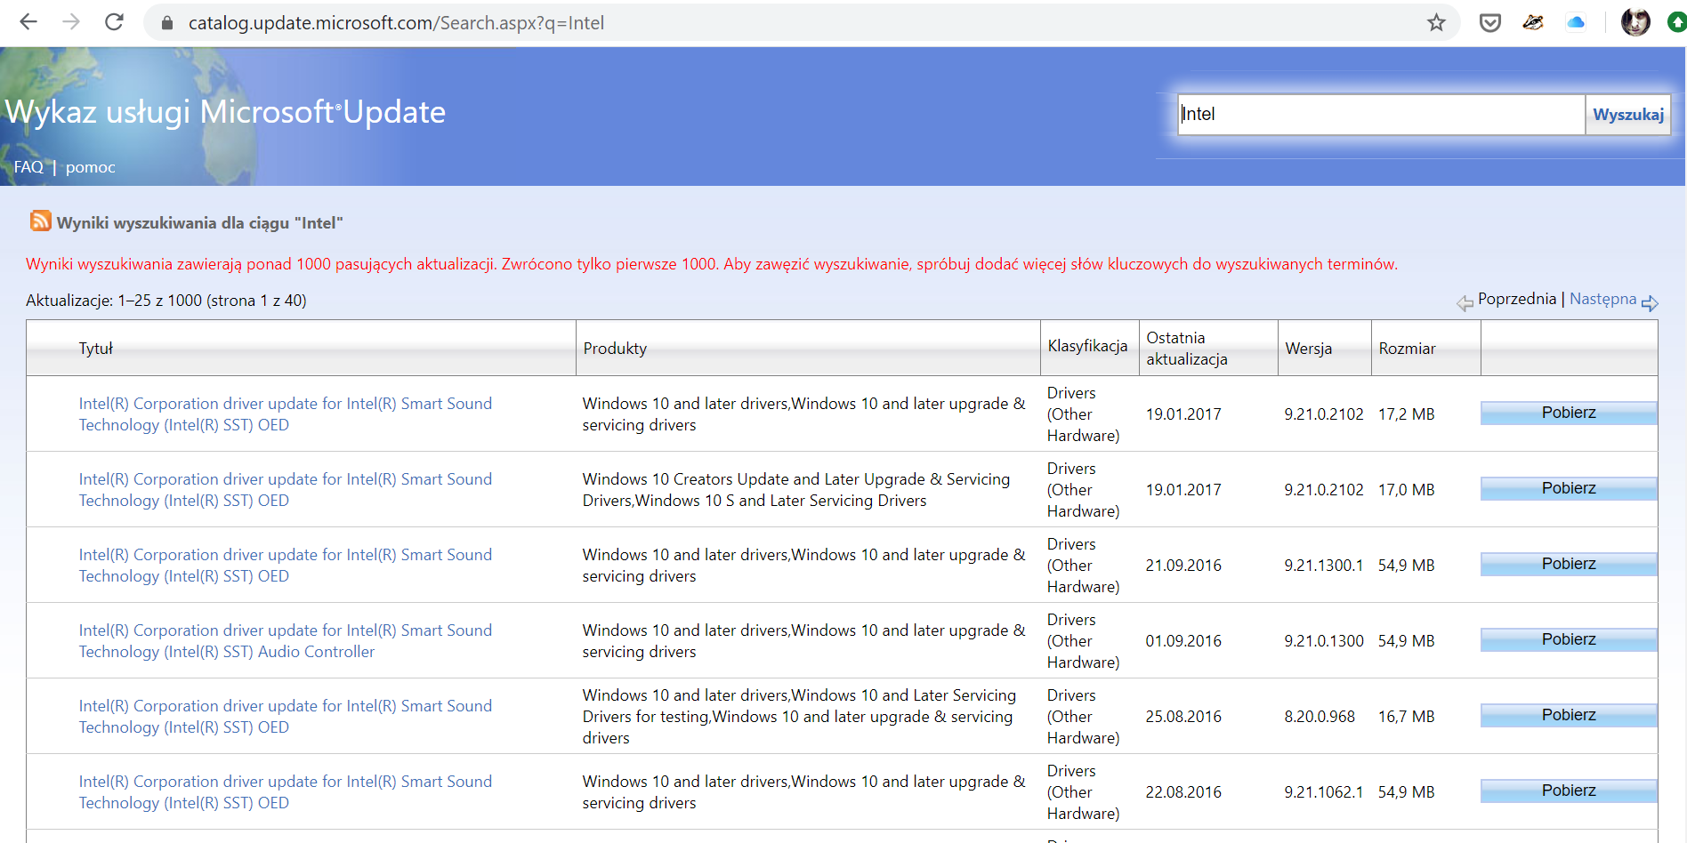1687x843 pixels.
Task: Click the Wyszukaj search button
Action: 1627,115
